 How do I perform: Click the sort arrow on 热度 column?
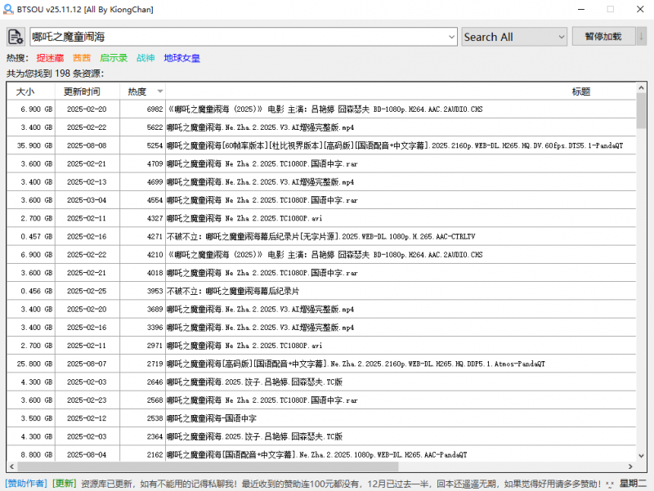pyautogui.click(x=160, y=92)
